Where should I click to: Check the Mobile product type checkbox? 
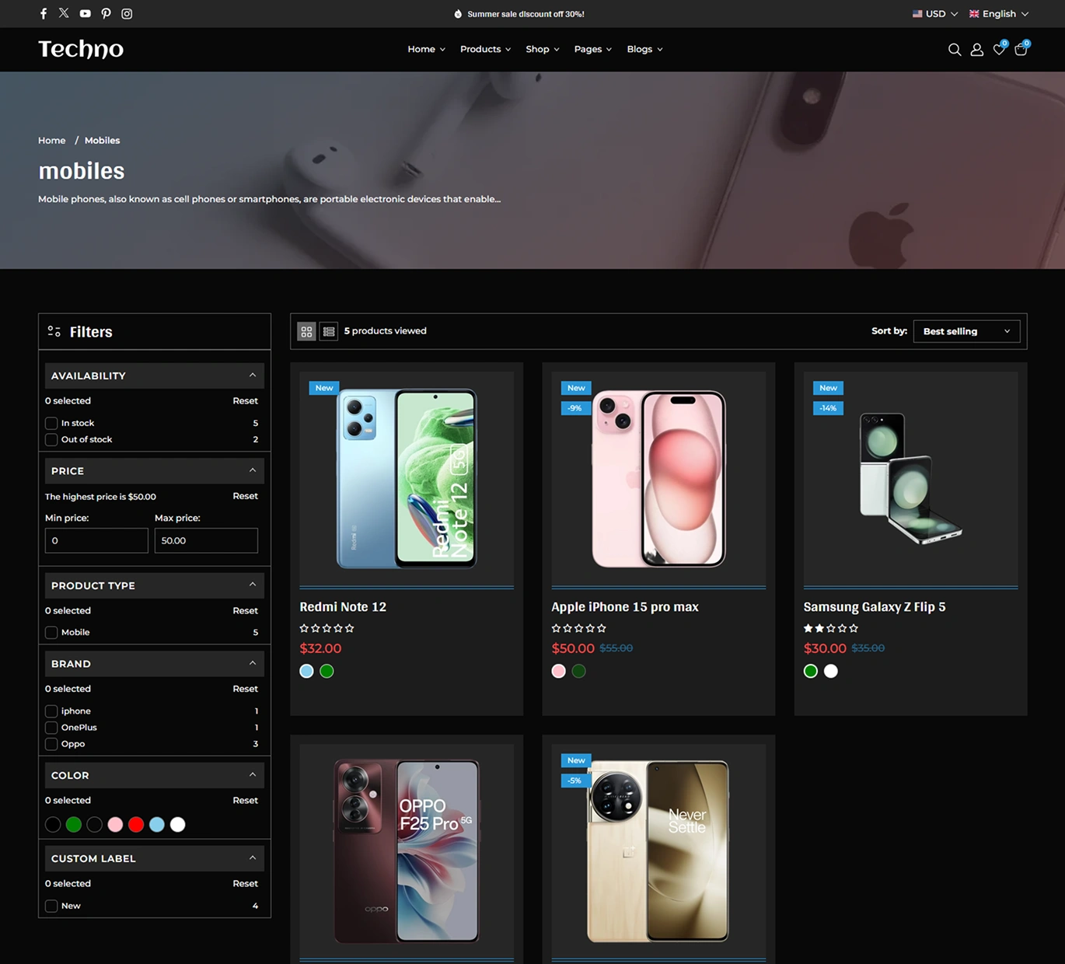(x=51, y=632)
